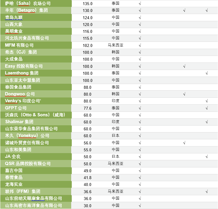The image size is (218, 209).
Task: Select the 124.0 value cell
Action: click(88, 18)
